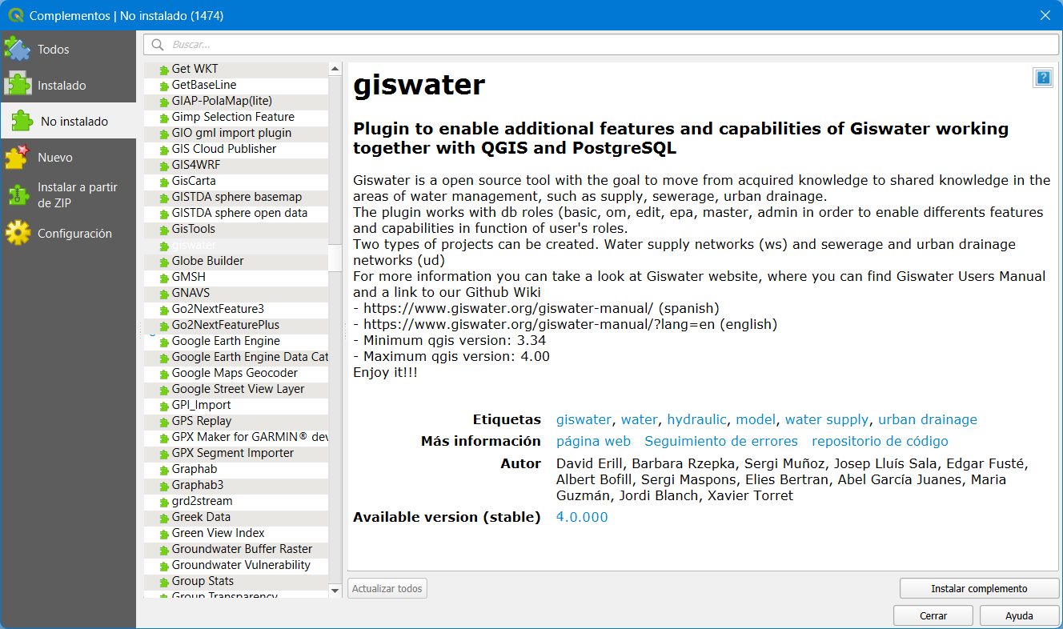Click the plugin icon next to Google Earth Engine
This screenshot has height=629, width=1063.
[x=164, y=342]
